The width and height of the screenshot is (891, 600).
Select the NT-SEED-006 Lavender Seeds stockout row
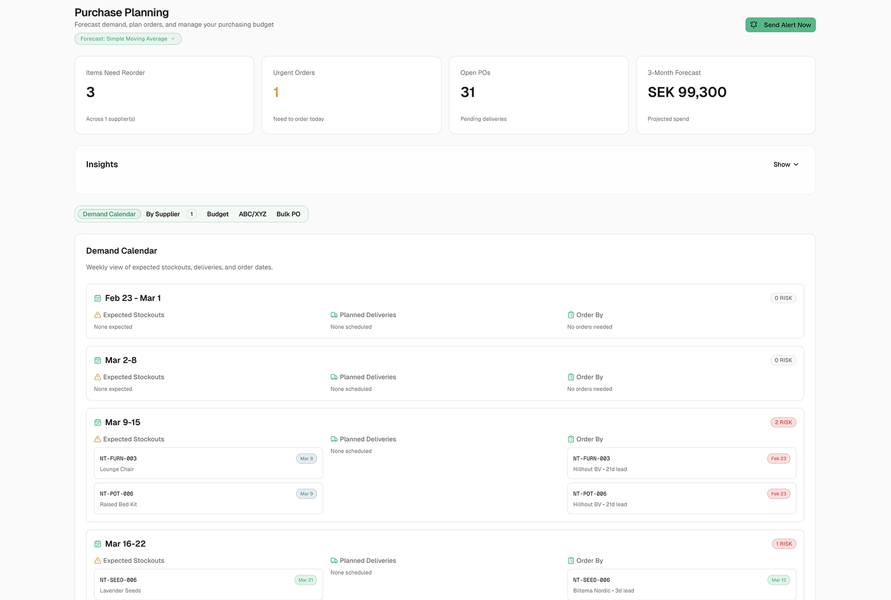208,584
